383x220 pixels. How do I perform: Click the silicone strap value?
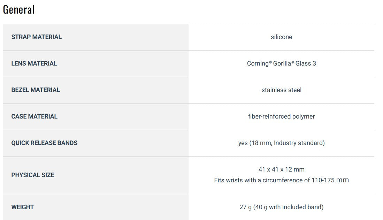pyautogui.click(x=281, y=37)
